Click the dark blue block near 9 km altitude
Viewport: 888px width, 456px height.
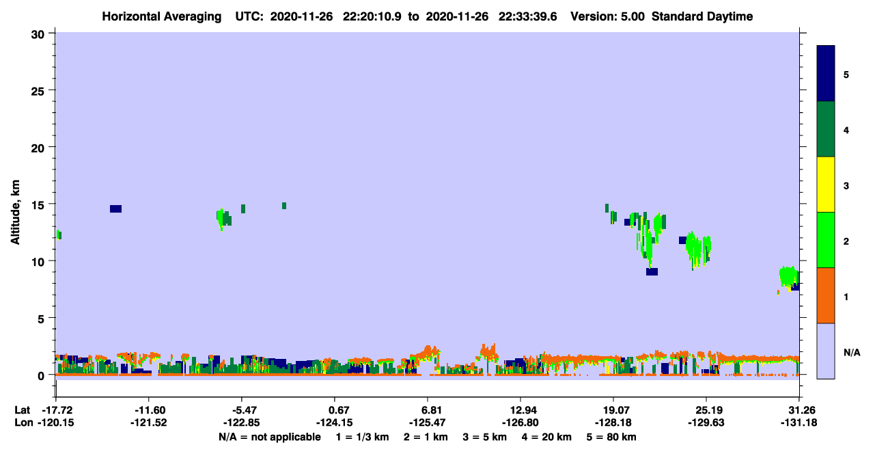[652, 271]
